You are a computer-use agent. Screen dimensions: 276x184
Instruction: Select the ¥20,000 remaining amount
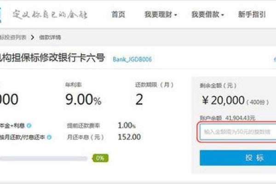click(223, 100)
